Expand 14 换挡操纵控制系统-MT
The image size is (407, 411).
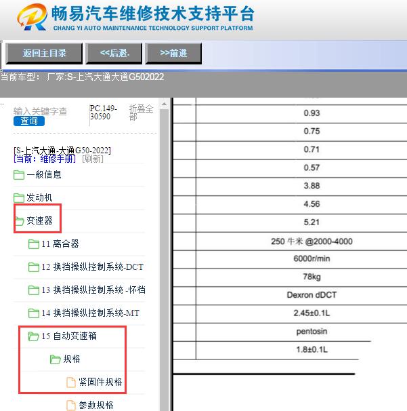point(90,313)
